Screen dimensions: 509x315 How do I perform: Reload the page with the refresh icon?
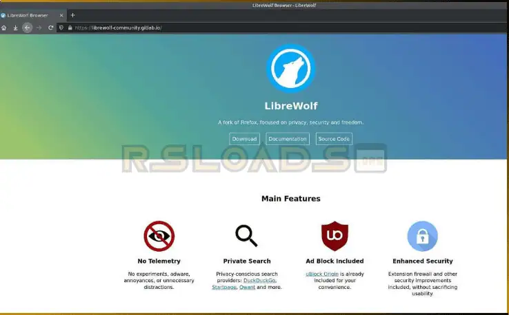[x=50, y=28]
